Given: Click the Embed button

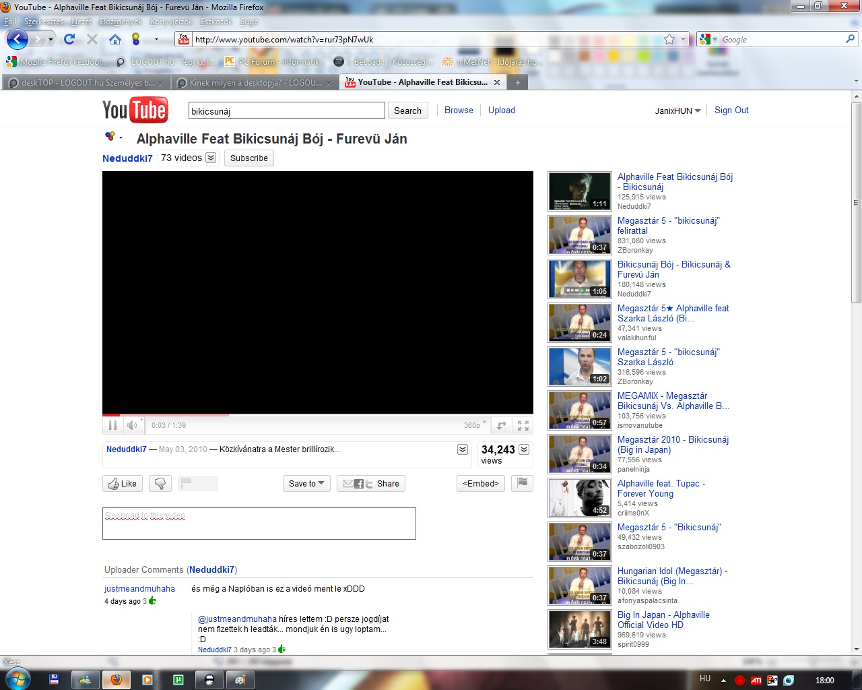Looking at the screenshot, I should pyautogui.click(x=481, y=483).
